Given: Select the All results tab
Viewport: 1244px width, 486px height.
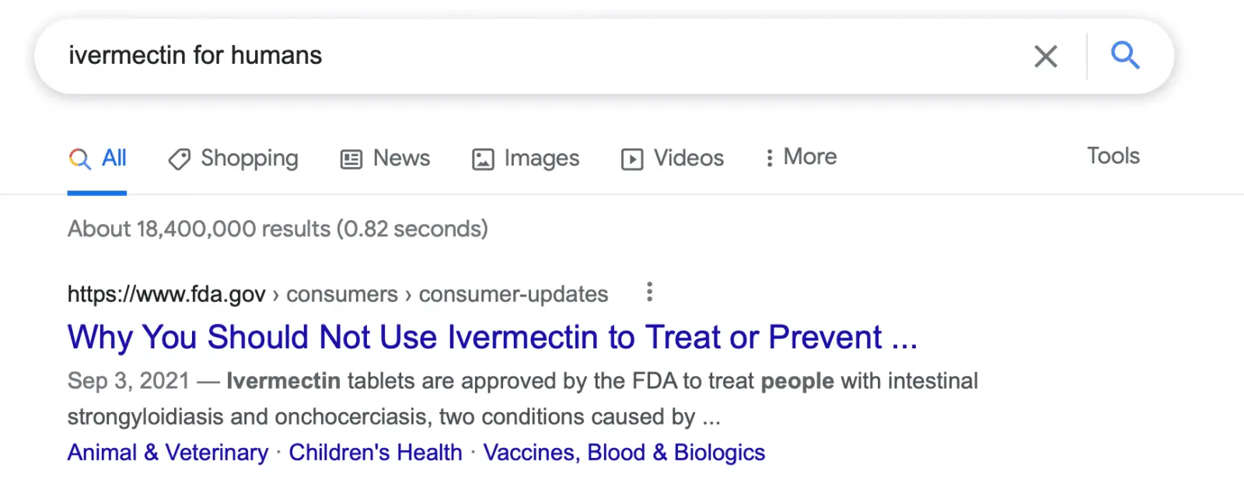Looking at the screenshot, I should coord(114,159).
